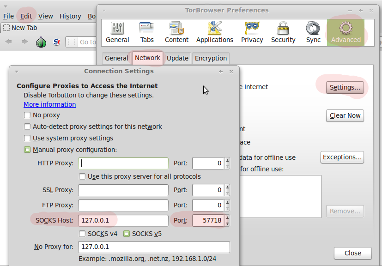The height and width of the screenshot is (266, 382).
Task: Click the SSL Proxy host field
Action: [x=123, y=190]
